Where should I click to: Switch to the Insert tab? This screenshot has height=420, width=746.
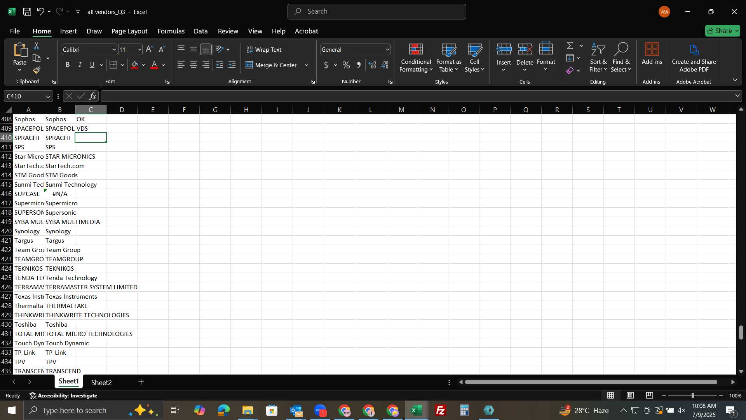coord(68,31)
